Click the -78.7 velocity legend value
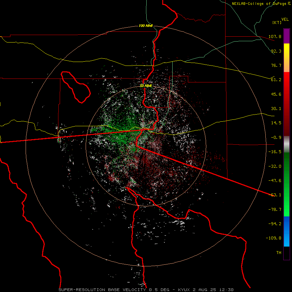Image resolution: width=292 pixels, height=292 pixels. pos(275,210)
